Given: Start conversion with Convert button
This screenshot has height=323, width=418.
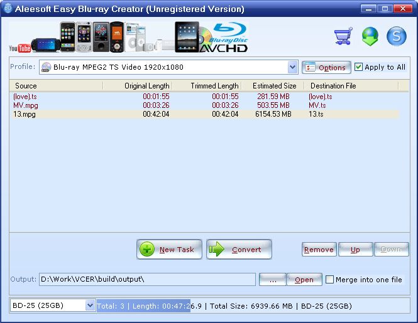Looking at the screenshot, I should pos(239,249).
